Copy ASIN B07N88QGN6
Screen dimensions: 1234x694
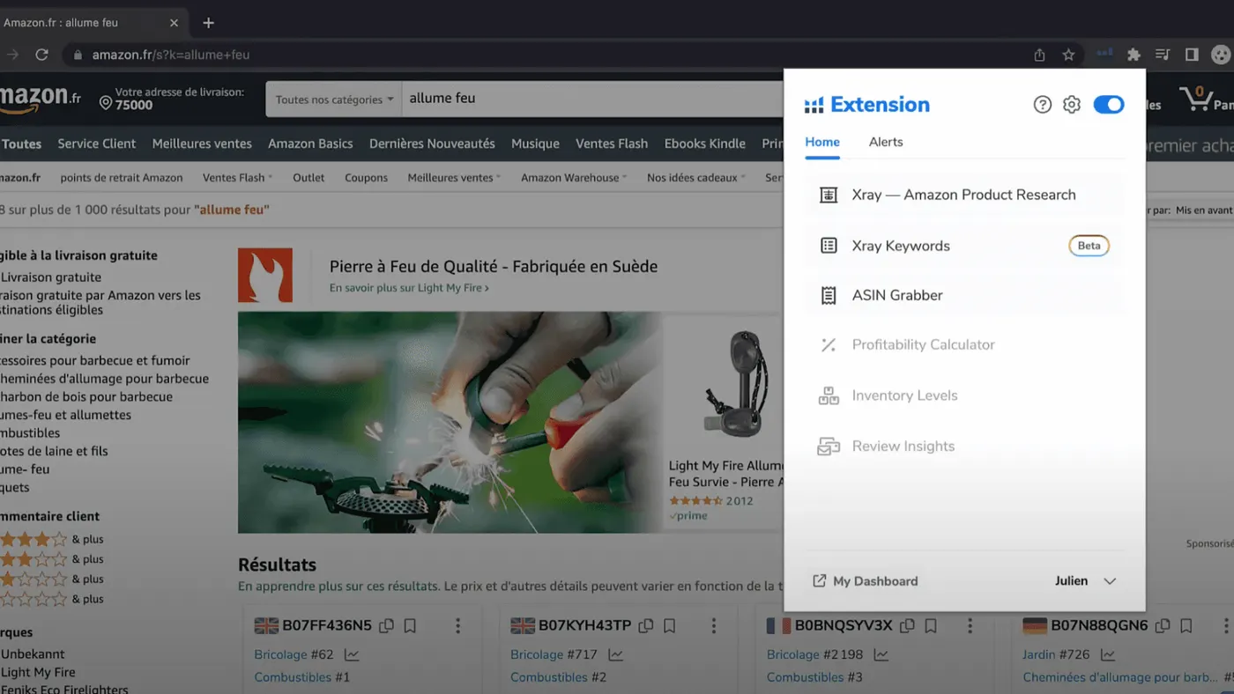point(1163,626)
